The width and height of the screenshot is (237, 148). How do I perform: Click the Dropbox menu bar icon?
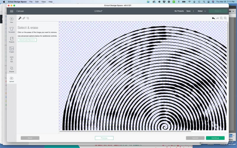point(164,2)
